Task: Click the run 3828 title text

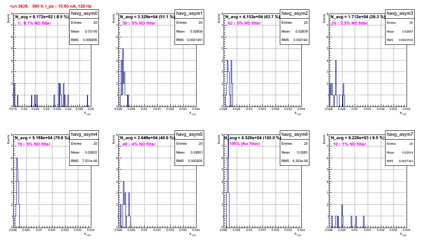Action: (x=51, y=6)
